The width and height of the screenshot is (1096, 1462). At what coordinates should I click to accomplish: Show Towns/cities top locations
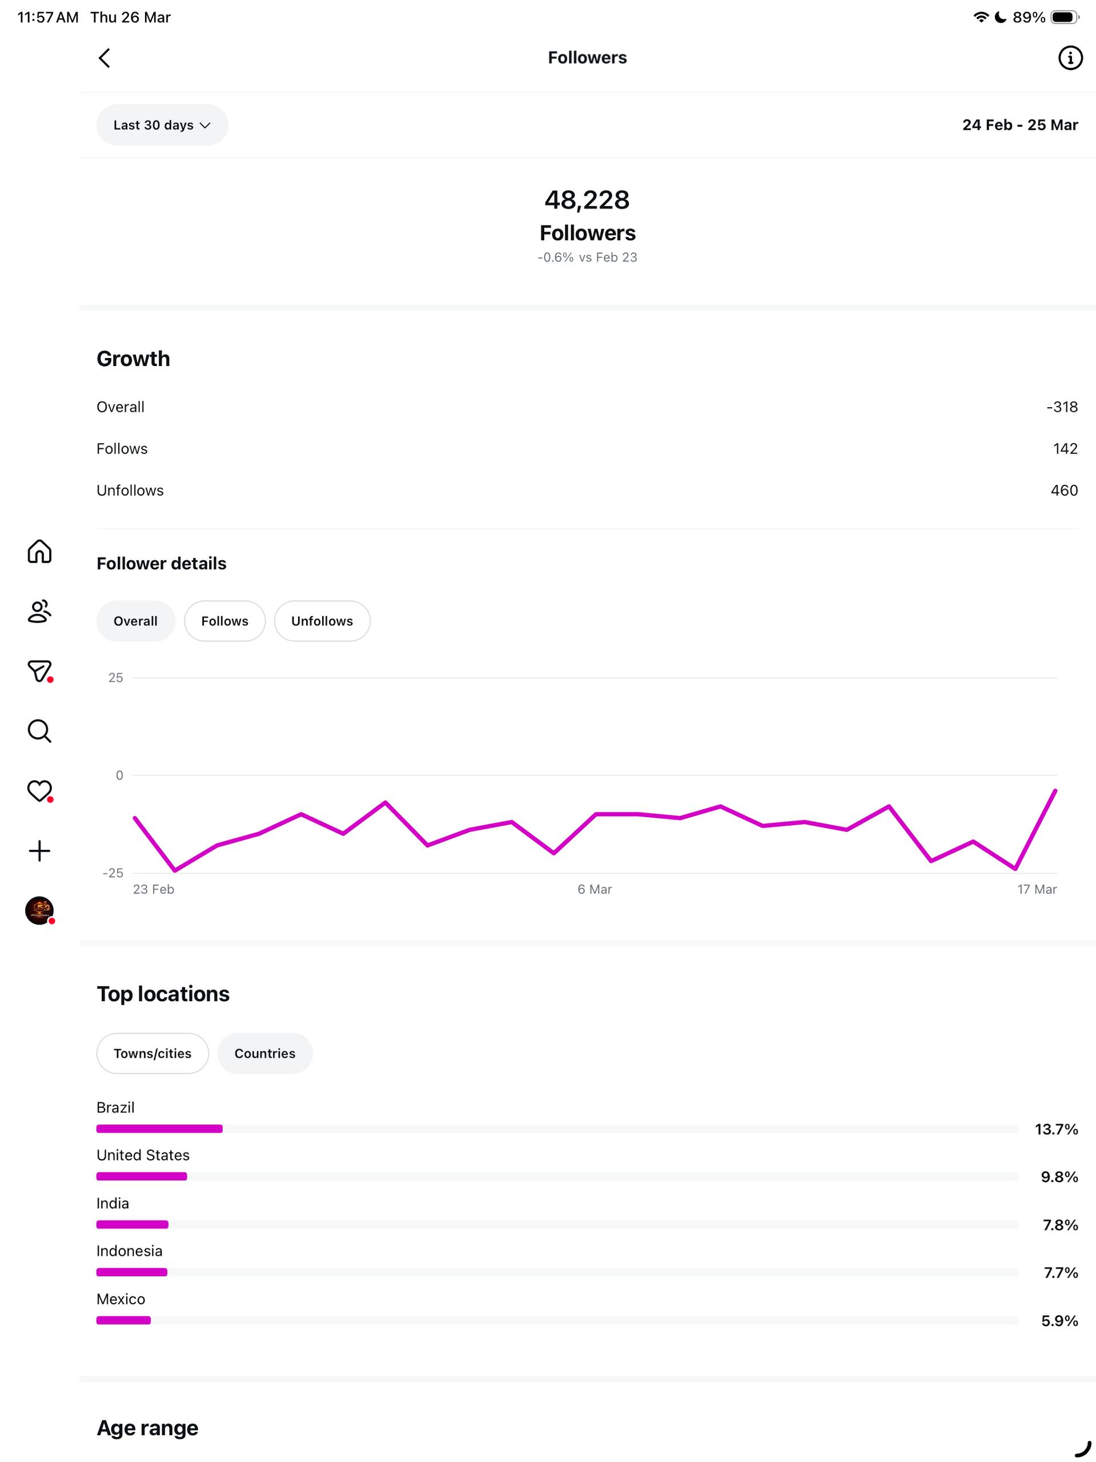click(x=152, y=1053)
